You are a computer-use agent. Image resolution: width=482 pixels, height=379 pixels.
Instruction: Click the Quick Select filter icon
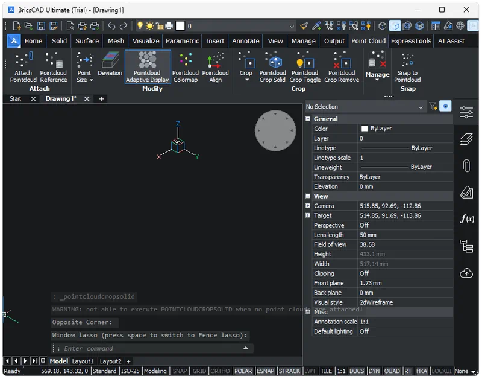[x=433, y=107]
